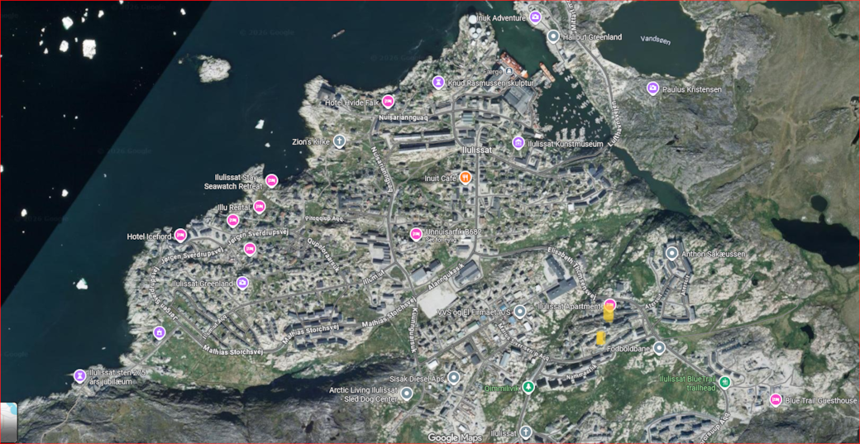The image size is (860, 444).
Task: Open the Sisak Diesel Aps pin
Action: coord(453,378)
